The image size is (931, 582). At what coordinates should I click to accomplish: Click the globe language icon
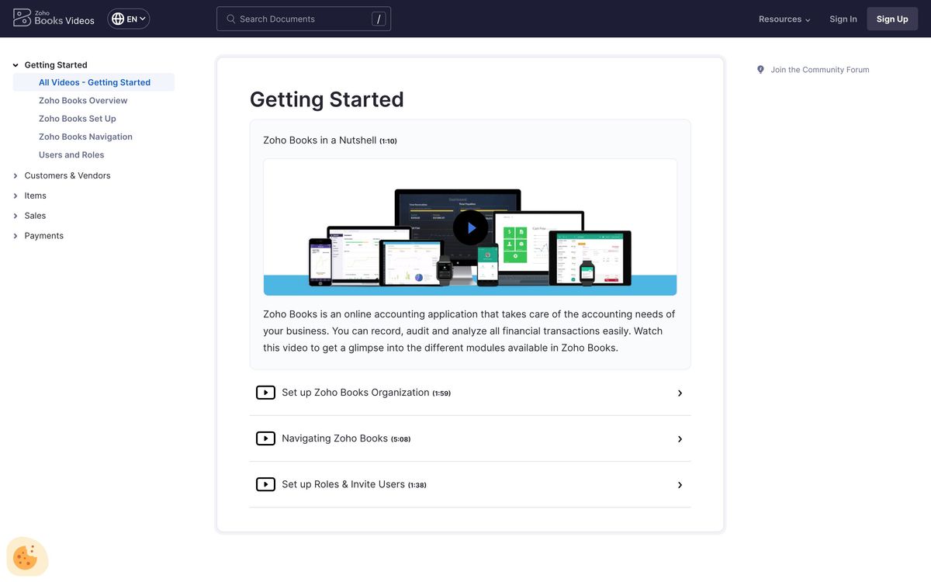pos(118,19)
